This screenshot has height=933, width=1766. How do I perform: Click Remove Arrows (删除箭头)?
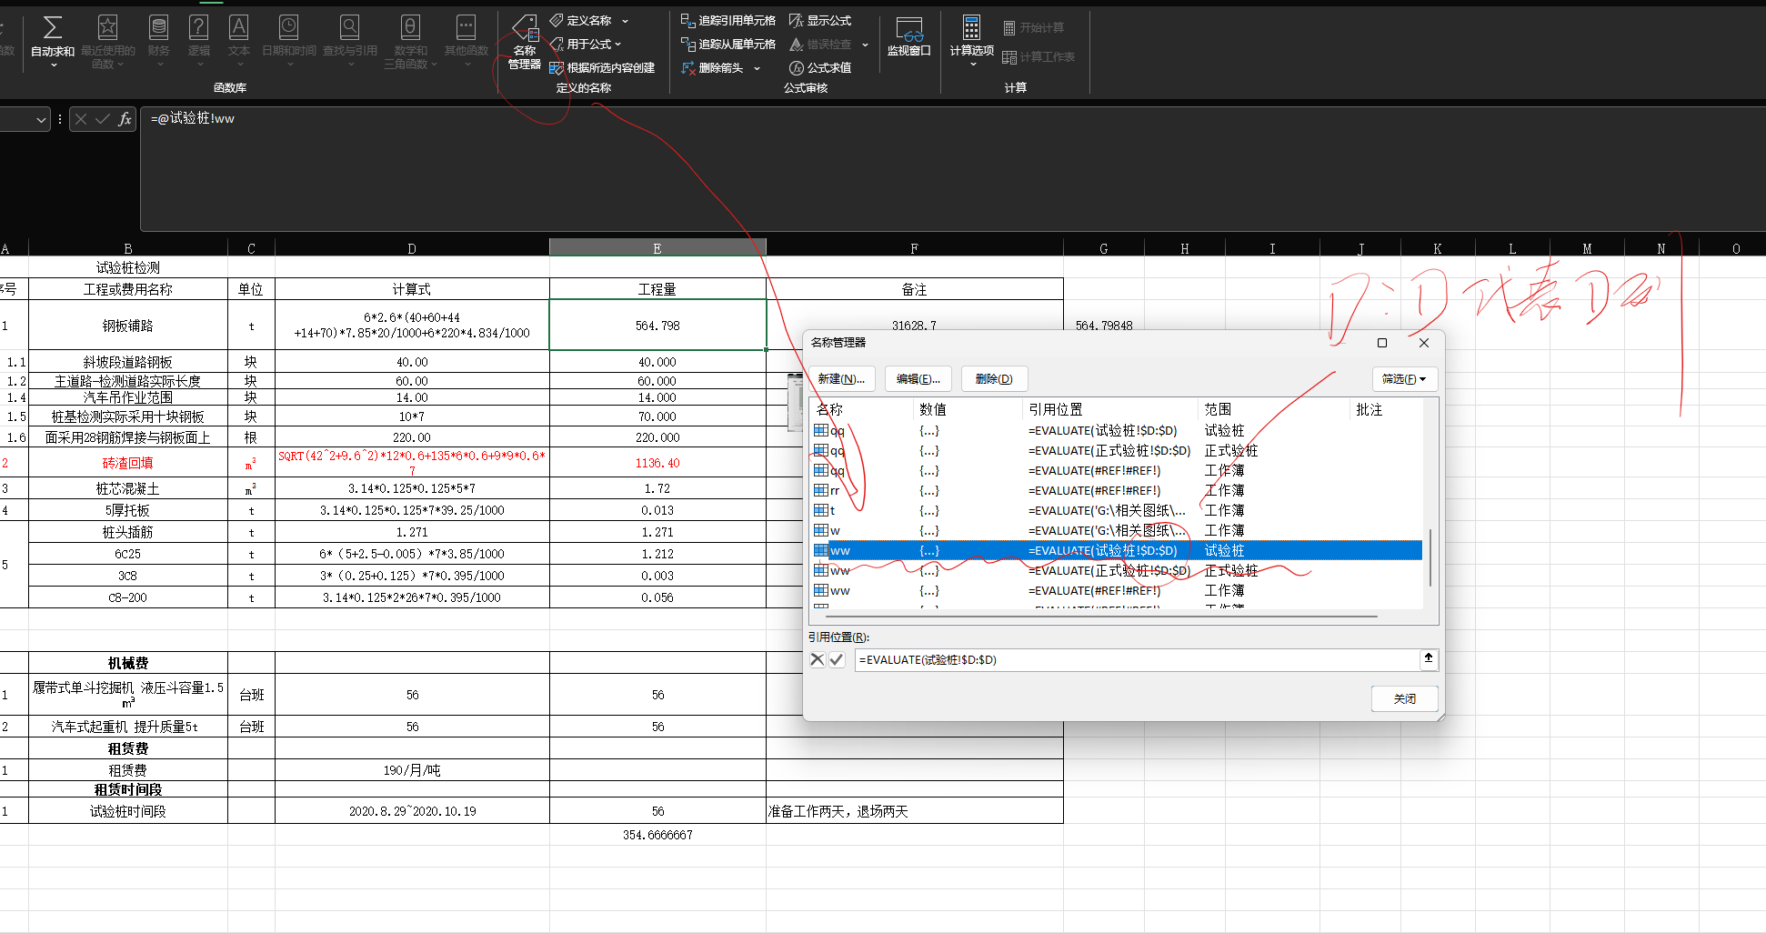point(713,67)
